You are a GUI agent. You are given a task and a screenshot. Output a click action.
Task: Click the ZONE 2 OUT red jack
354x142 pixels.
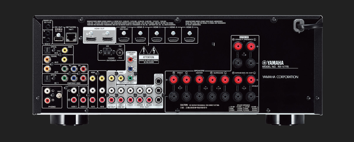click(x=121, y=100)
